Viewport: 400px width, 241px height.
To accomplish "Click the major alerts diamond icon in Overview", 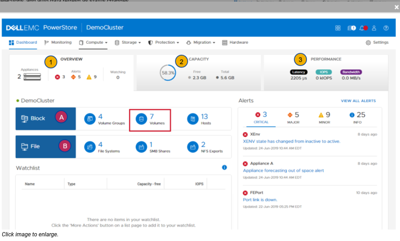I will [x=73, y=77].
